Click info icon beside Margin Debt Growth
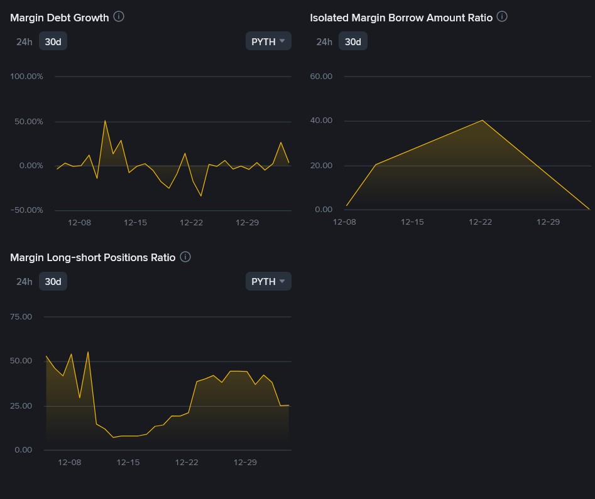The image size is (595, 499). (119, 17)
